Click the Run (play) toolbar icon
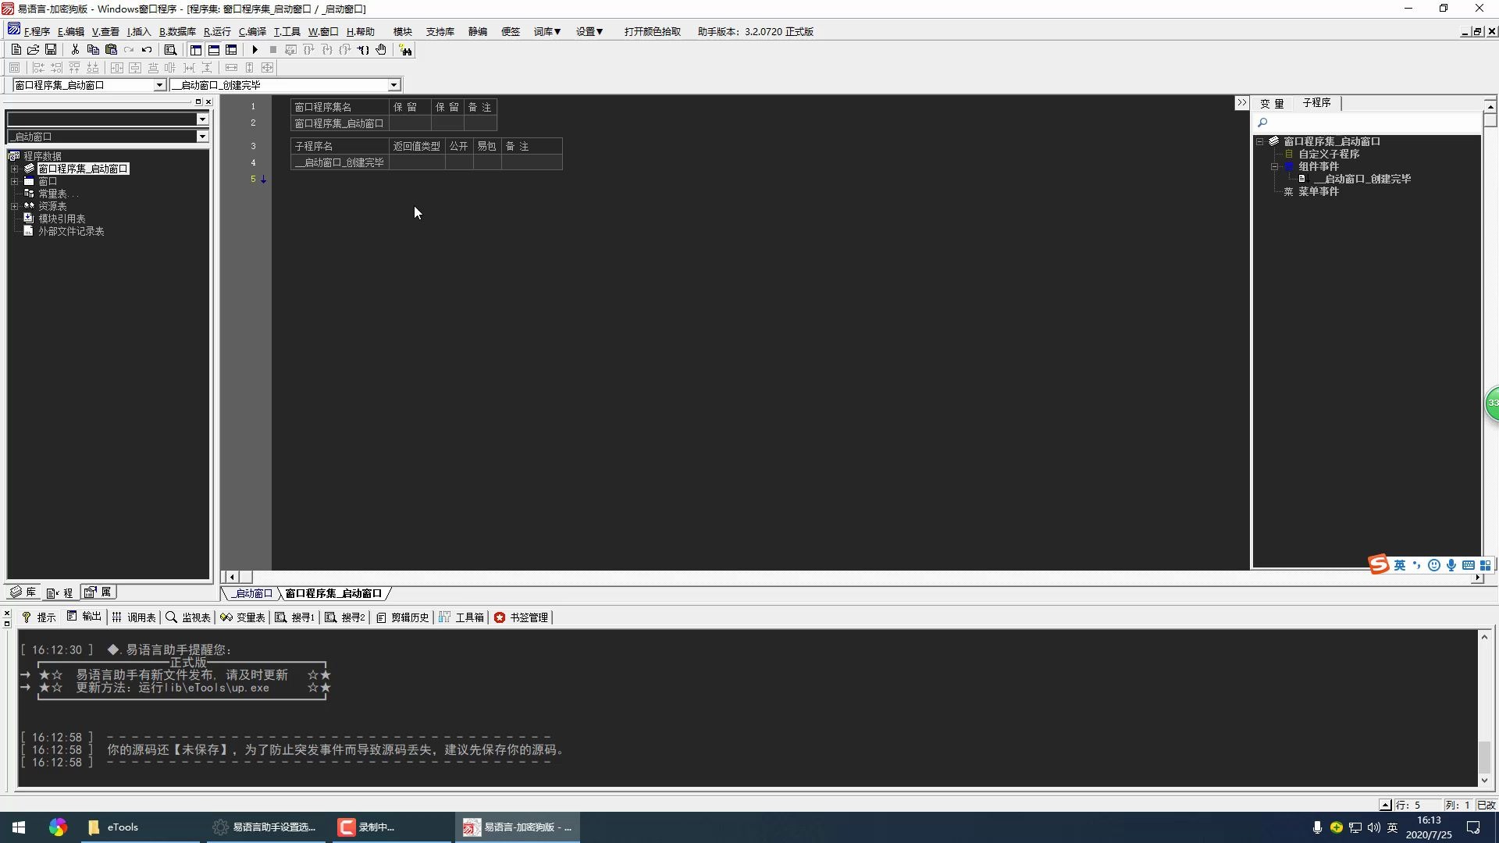 (x=255, y=50)
